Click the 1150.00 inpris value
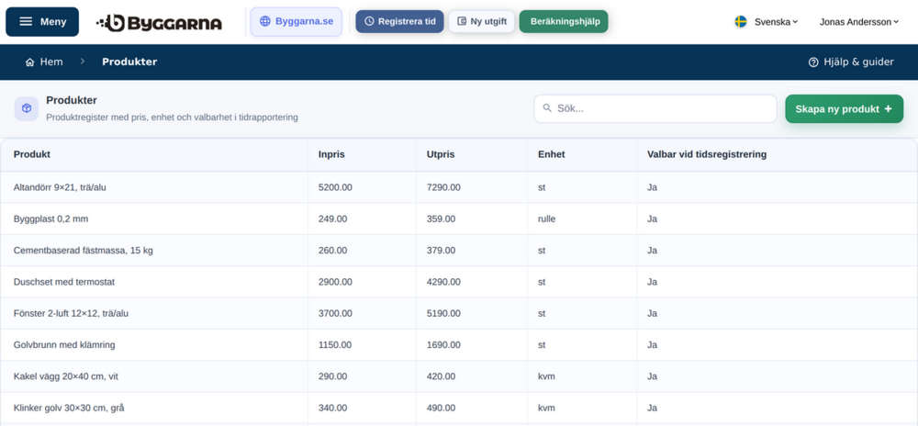 [x=335, y=345]
